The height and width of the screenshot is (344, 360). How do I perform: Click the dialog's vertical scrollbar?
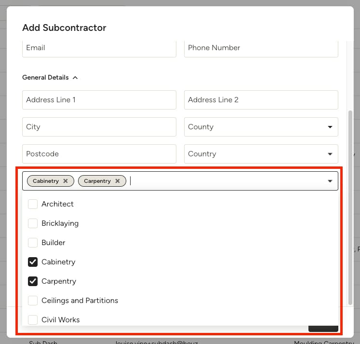(x=350, y=208)
